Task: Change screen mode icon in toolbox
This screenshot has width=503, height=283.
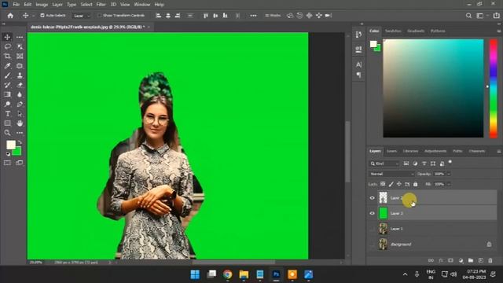Action: click(20, 163)
